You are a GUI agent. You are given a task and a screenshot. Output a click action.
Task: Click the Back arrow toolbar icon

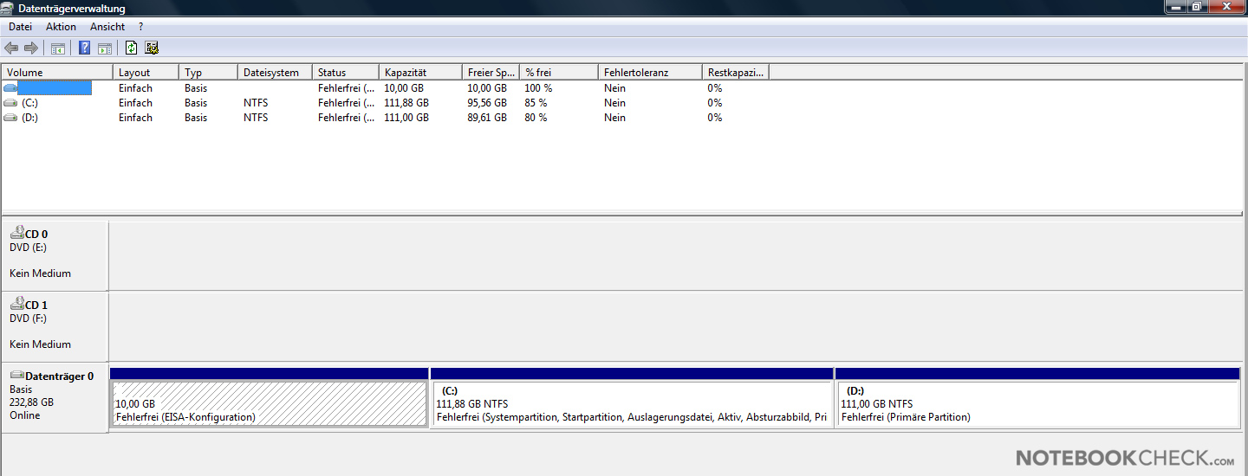point(11,48)
